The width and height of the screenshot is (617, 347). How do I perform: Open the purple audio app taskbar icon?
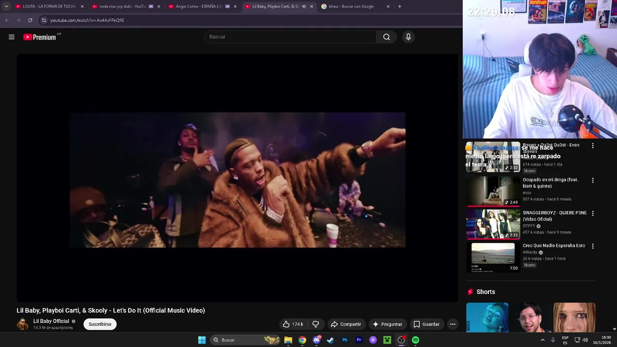[373, 340]
